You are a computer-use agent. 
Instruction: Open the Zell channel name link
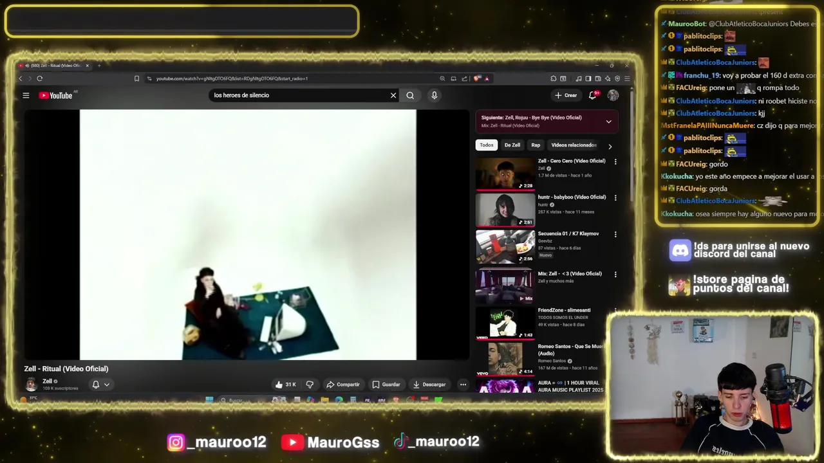pos(47,381)
